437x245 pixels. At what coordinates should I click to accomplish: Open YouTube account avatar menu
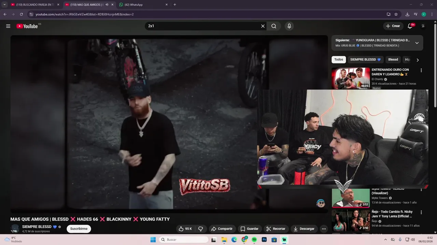tap(423, 26)
